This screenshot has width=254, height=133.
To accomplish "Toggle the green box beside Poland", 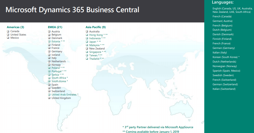I will pos(49,68).
